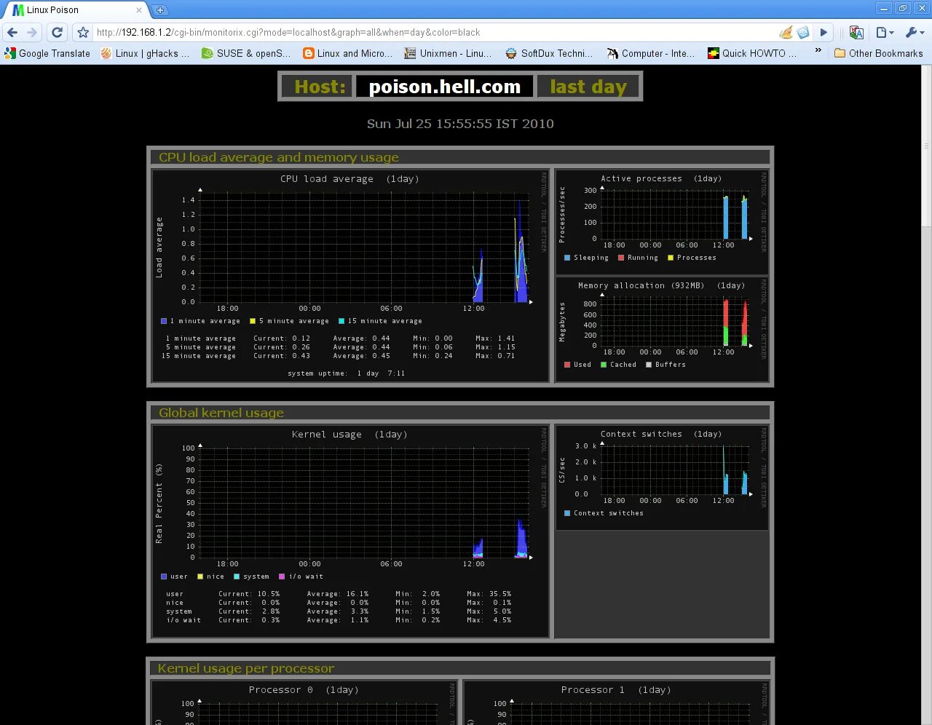Open SUSE & openS... bookmark

coord(246,53)
